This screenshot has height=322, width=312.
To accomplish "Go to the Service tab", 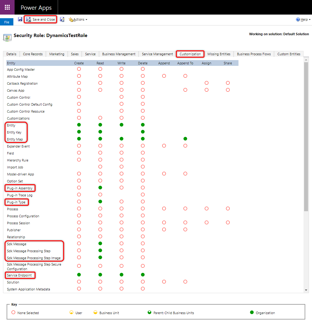I will point(90,54).
